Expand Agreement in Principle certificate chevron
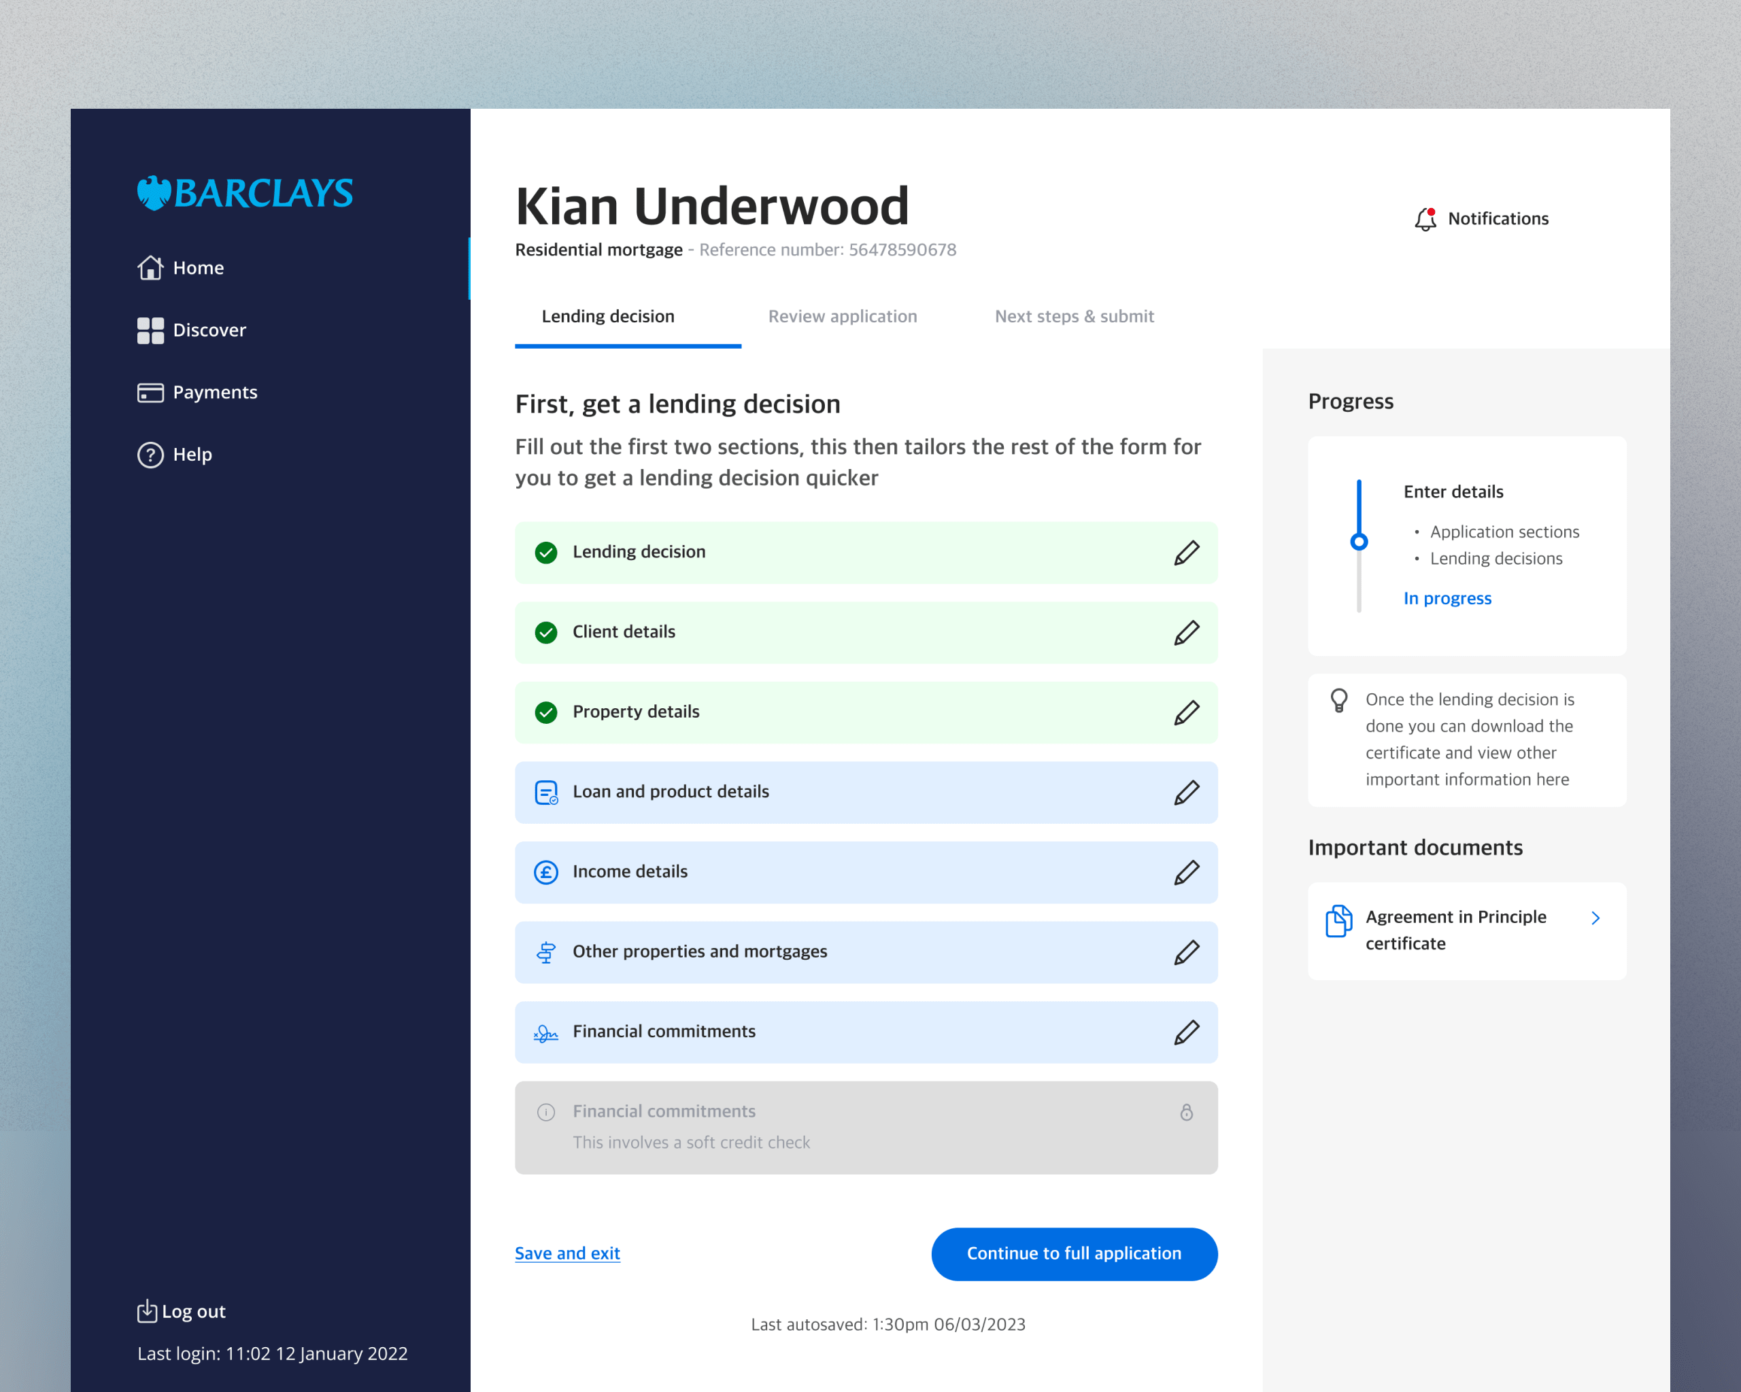 pyautogui.click(x=1595, y=918)
